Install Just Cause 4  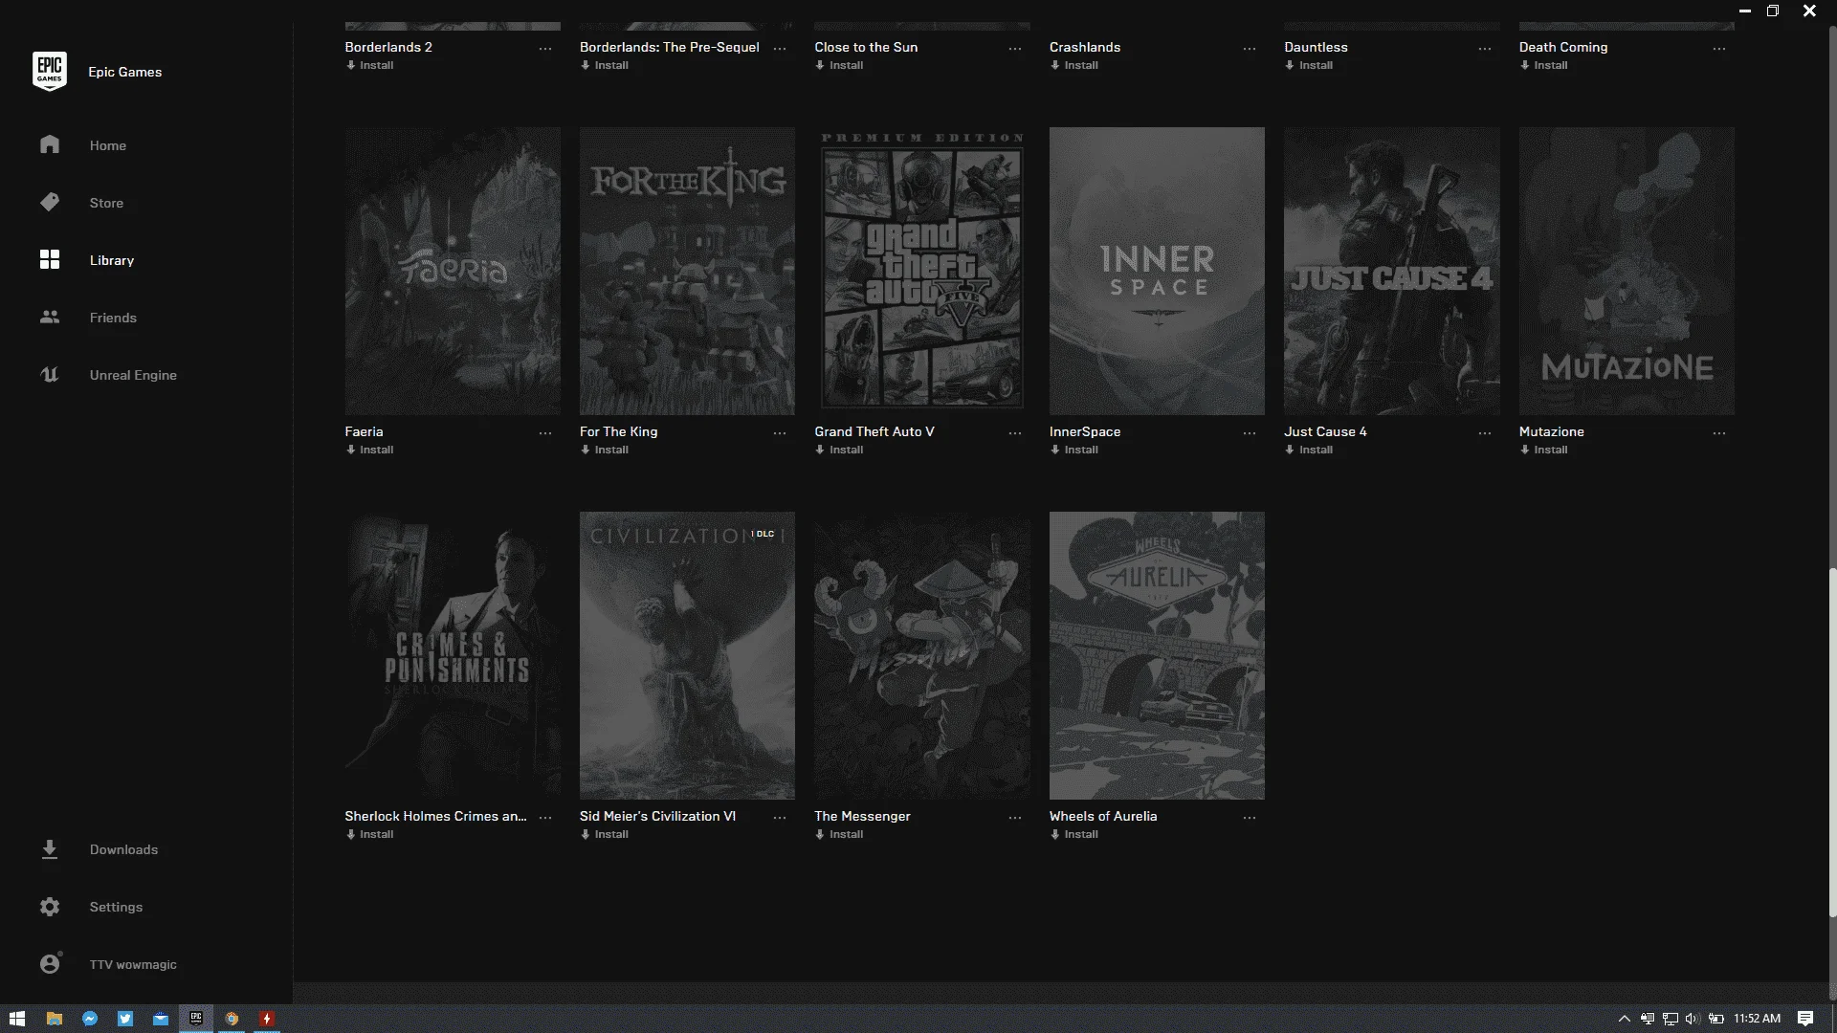[x=1309, y=450]
